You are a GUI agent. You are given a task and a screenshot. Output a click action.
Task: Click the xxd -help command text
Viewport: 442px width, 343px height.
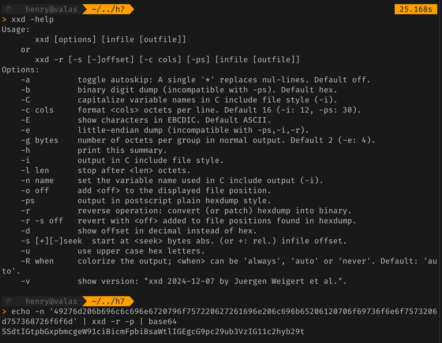pyautogui.click(x=33, y=20)
